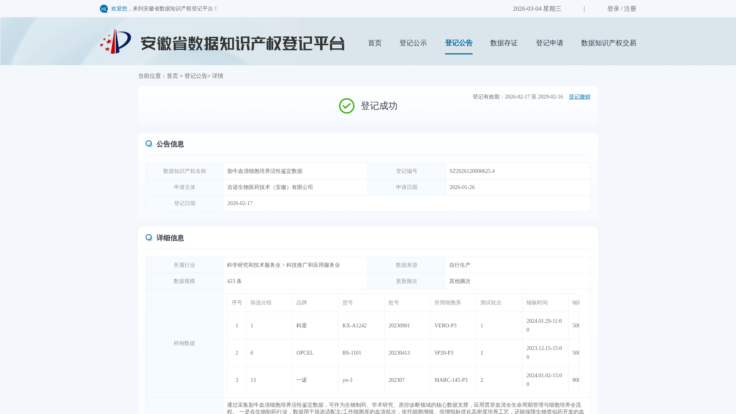
Task: Open 数据知识产权交易 tab
Action: [x=608, y=43]
